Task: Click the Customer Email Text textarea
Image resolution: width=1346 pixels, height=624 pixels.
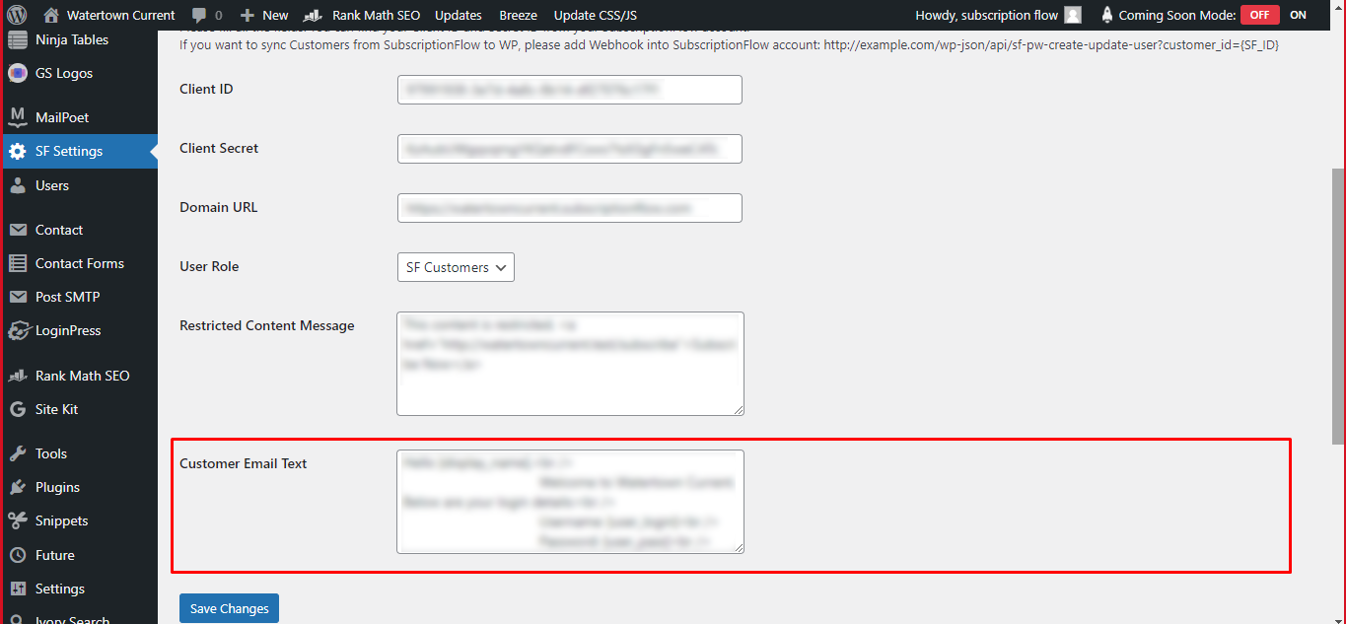Action: click(x=570, y=502)
